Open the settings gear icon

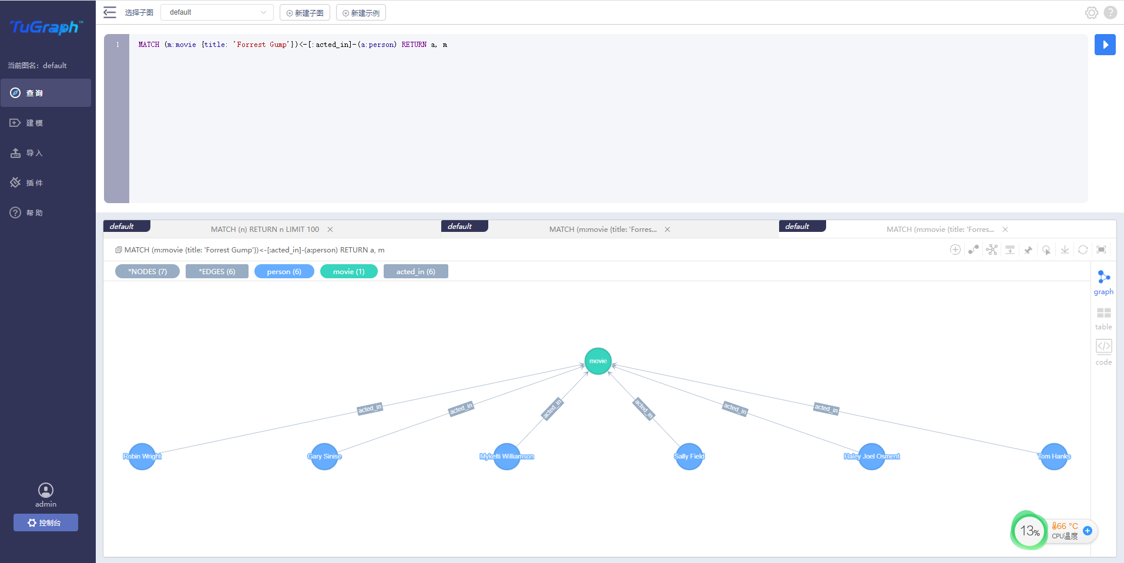click(x=1091, y=12)
